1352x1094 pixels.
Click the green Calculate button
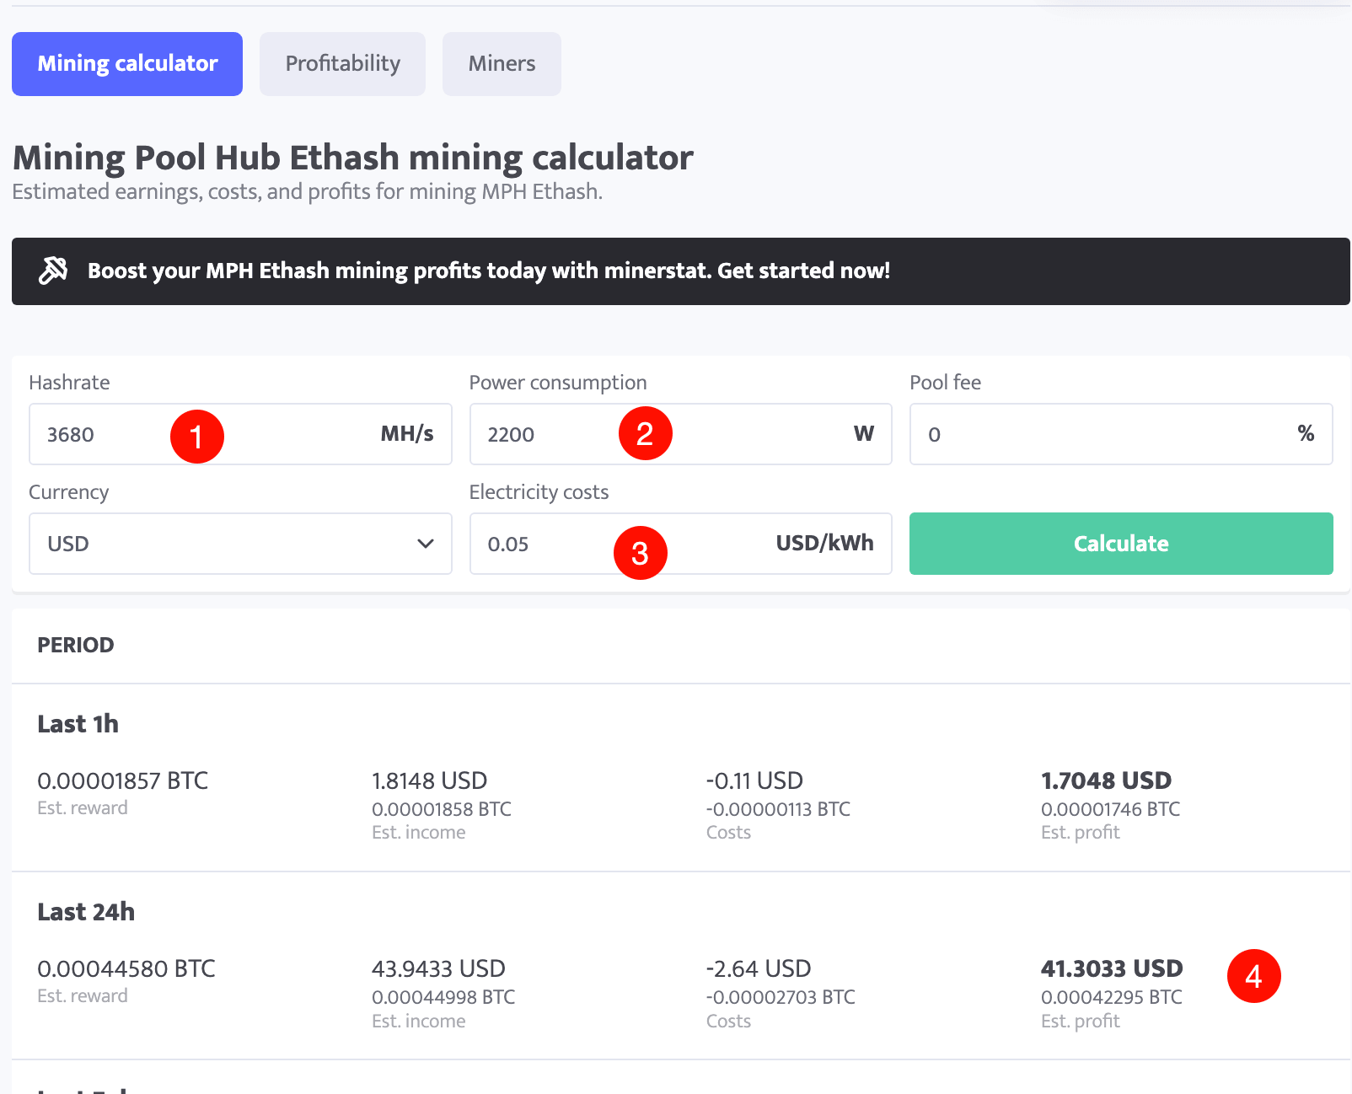[x=1121, y=544]
